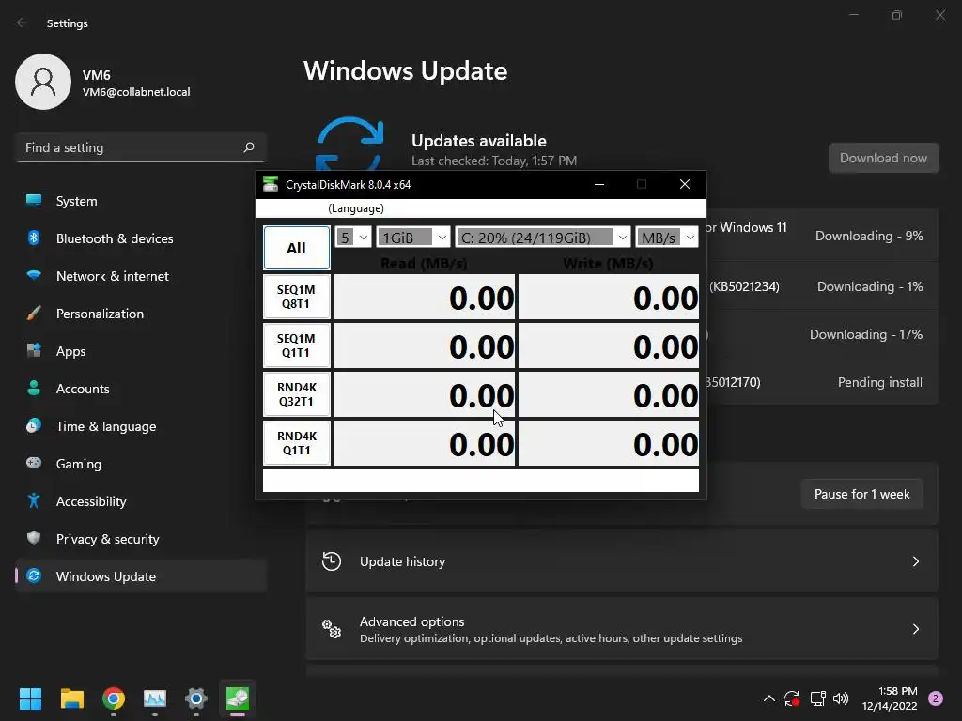This screenshot has height=721, width=962.
Task: Click the VM6@collabnet.local account text
Action: coord(136,92)
